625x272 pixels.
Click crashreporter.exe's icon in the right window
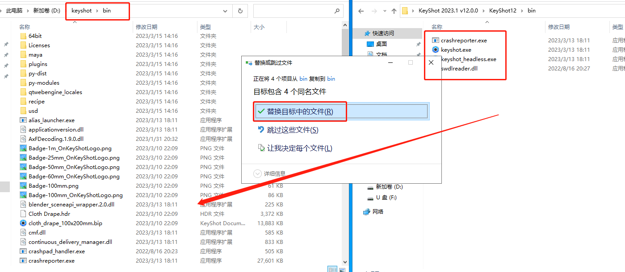click(436, 41)
